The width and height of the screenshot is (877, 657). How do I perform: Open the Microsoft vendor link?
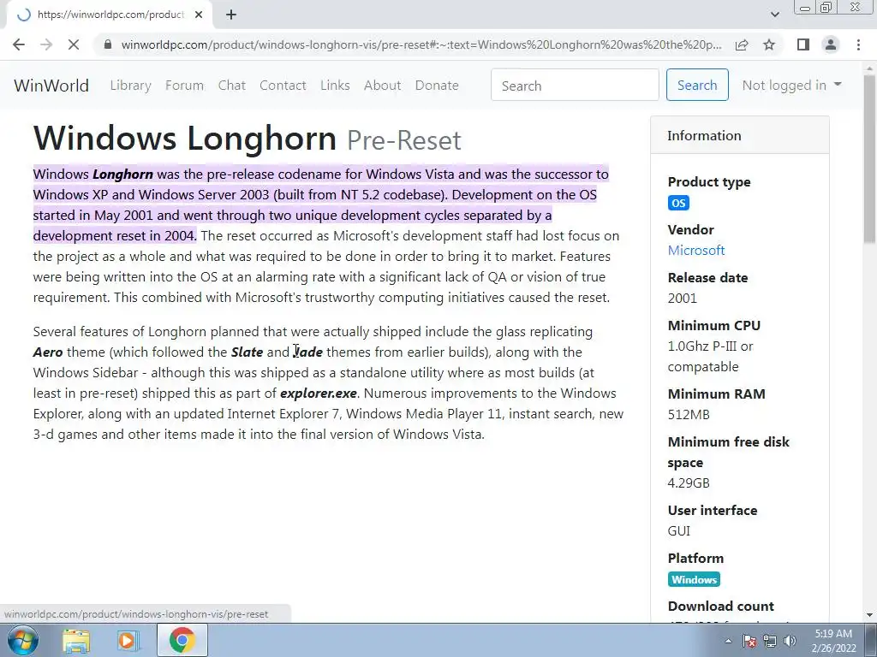(x=695, y=251)
